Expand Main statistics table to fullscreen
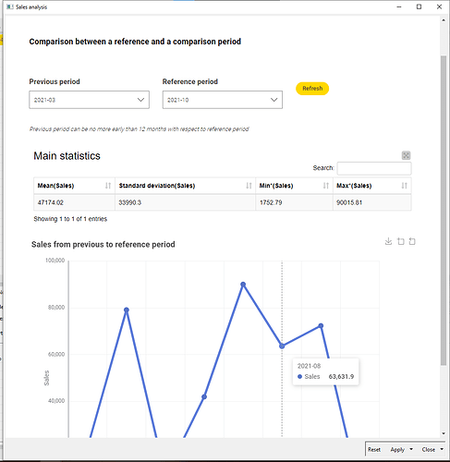The width and height of the screenshot is (450, 462). [406, 155]
